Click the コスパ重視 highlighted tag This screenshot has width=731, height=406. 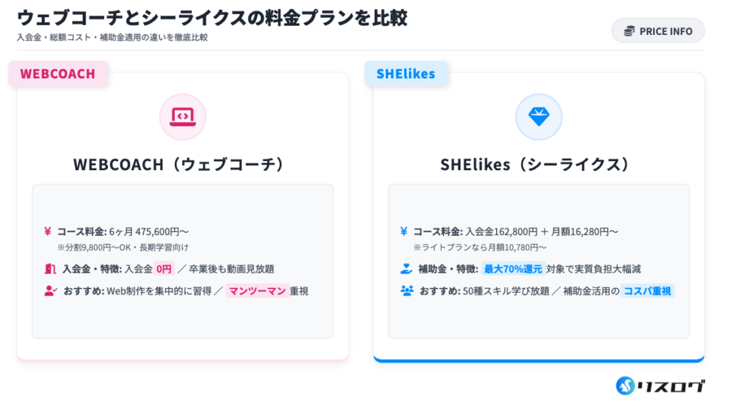[647, 291]
